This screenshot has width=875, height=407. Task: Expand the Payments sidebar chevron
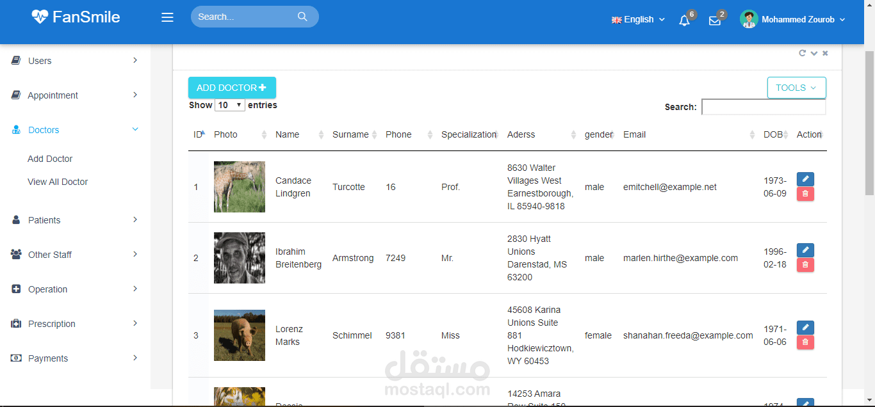click(135, 358)
